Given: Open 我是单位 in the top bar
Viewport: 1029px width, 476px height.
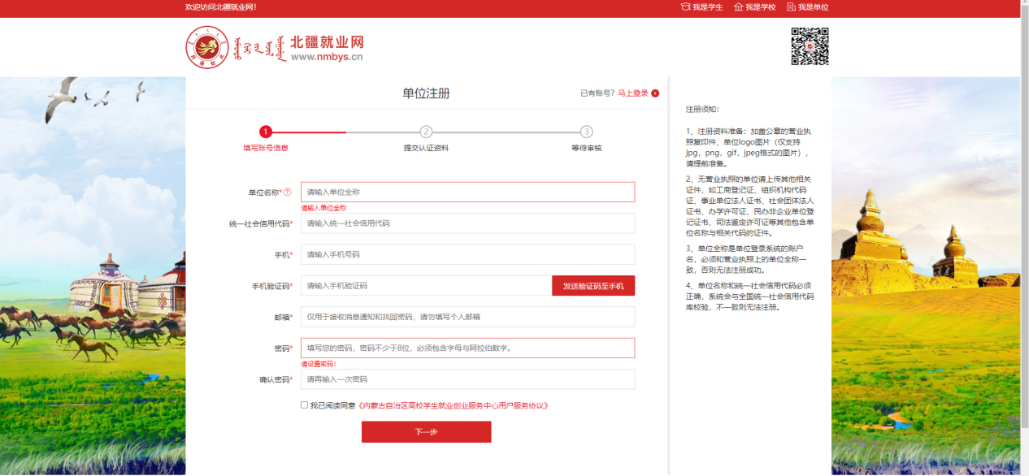Looking at the screenshot, I should [807, 7].
